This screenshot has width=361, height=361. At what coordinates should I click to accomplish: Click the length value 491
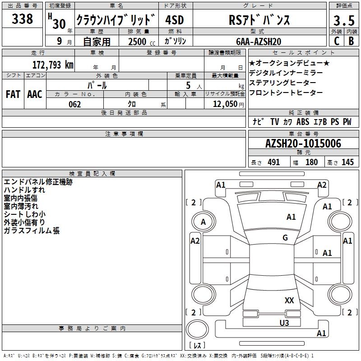click(x=274, y=162)
